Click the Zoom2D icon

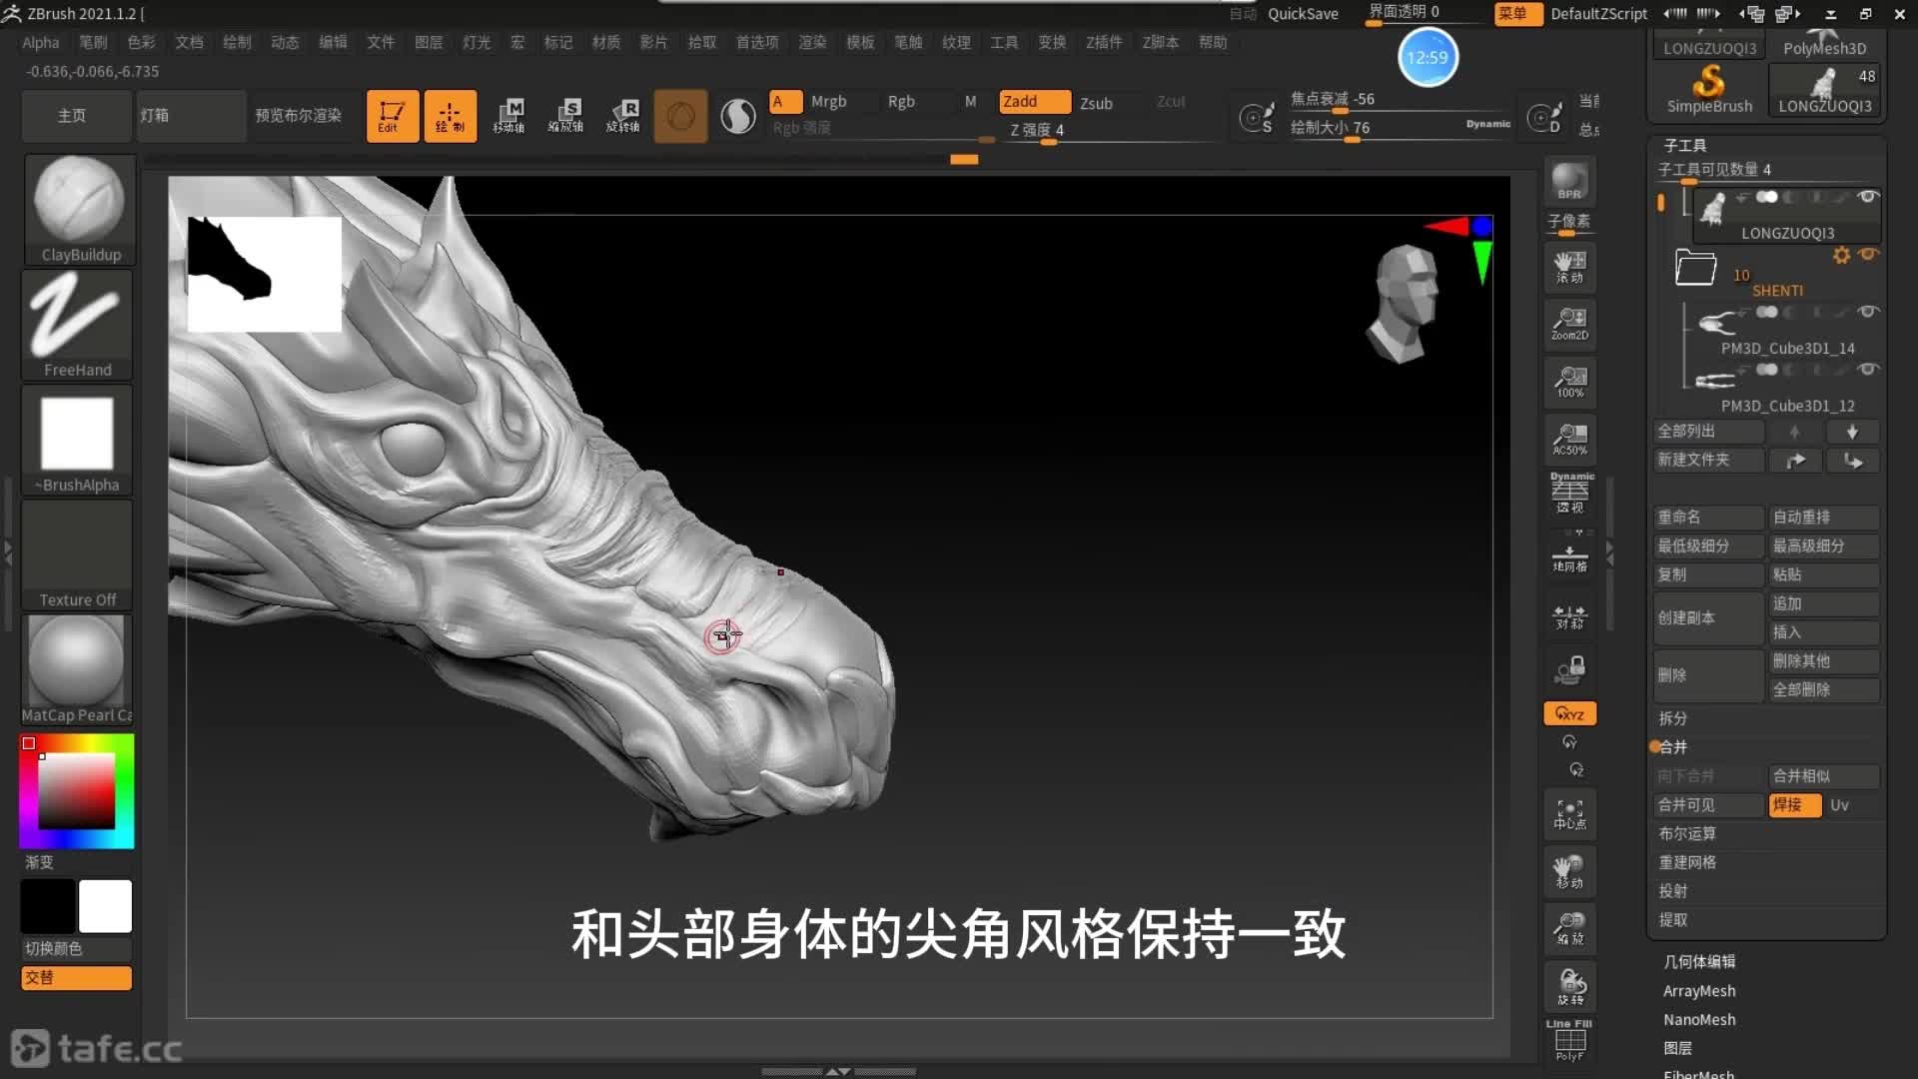(1569, 324)
